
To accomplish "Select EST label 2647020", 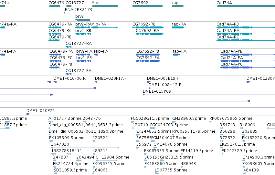I will point(60,144).
